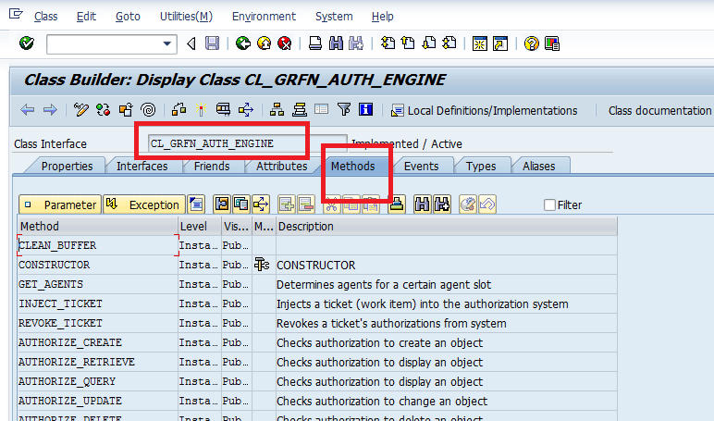Image resolution: width=714 pixels, height=421 pixels.
Task: Click the Parameter button
Action: (x=60, y=204)
